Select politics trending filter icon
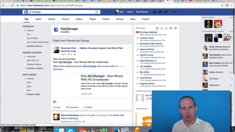Image resolution: width=235 pixels, height=132 pixels. [x=162, y=28]
